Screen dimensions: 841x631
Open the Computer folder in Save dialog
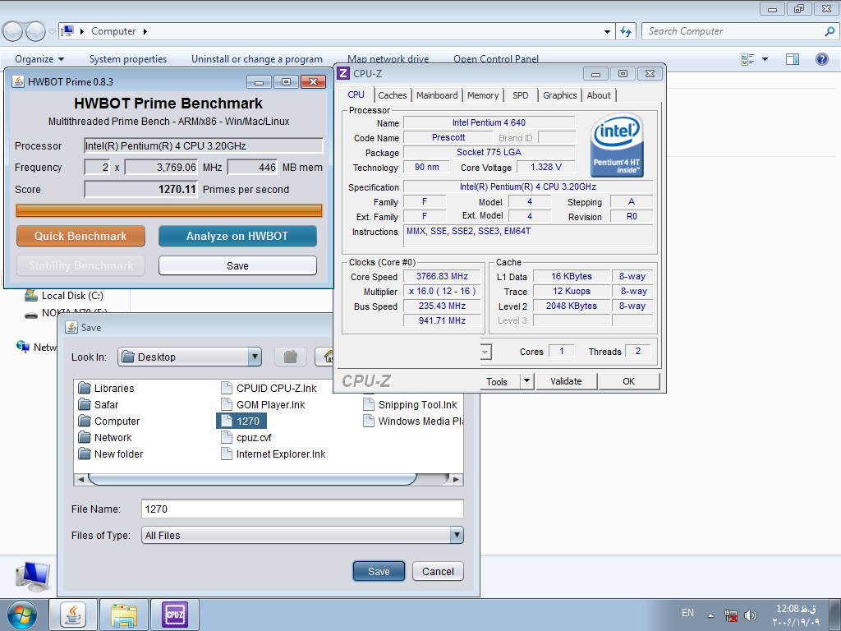[x=109, y=421]
